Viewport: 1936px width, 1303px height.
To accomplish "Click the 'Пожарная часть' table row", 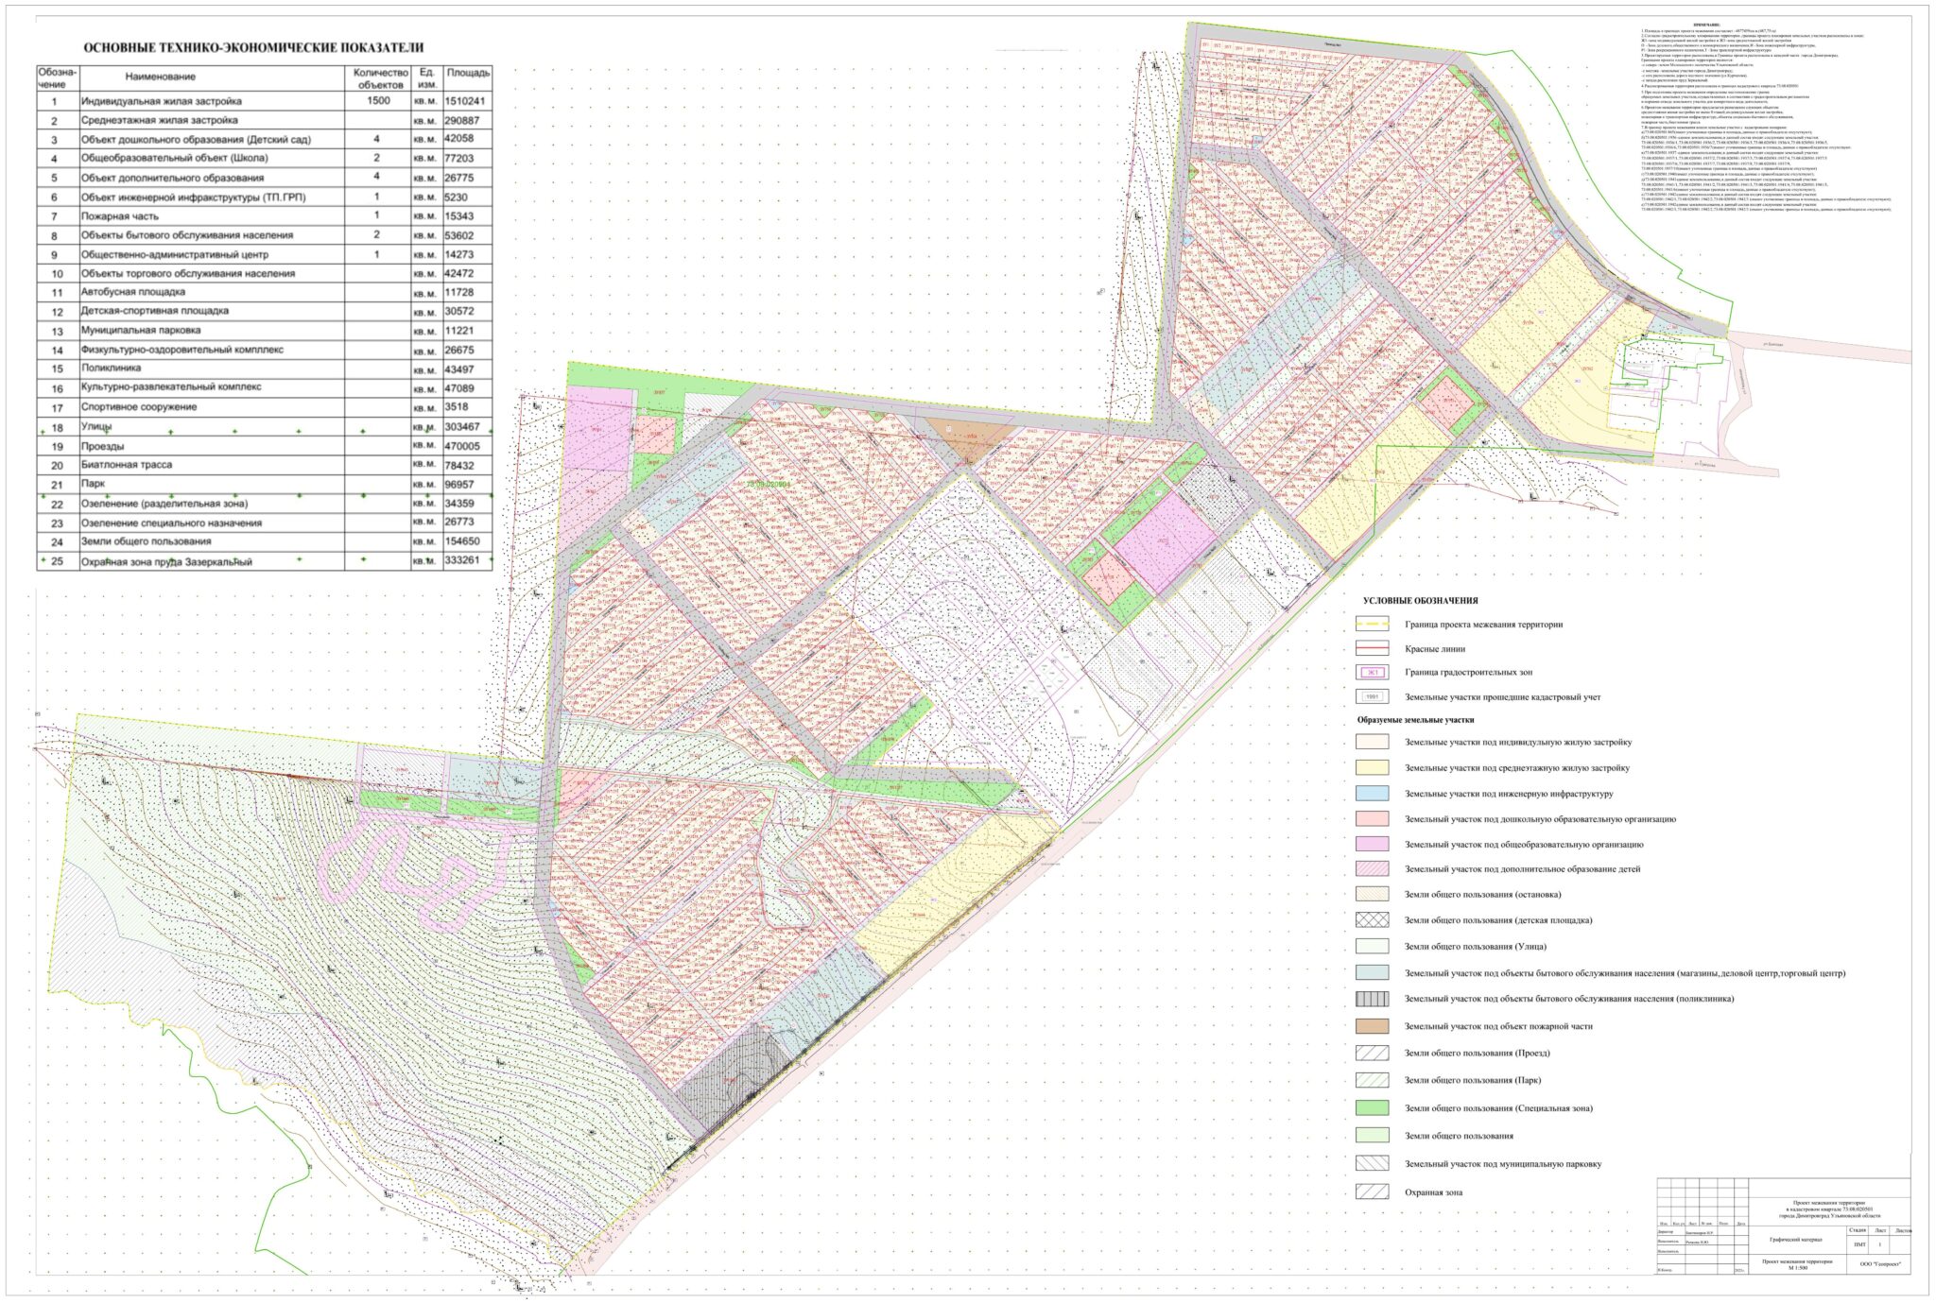I will [120, 216].
